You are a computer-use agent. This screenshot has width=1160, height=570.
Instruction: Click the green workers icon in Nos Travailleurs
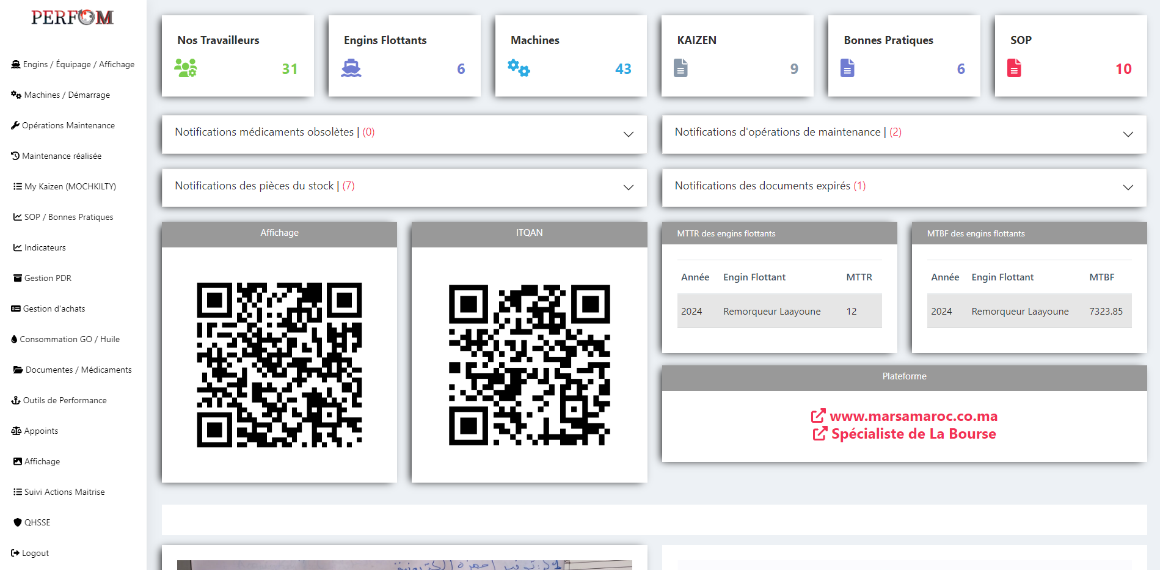(x=186, y=68)
